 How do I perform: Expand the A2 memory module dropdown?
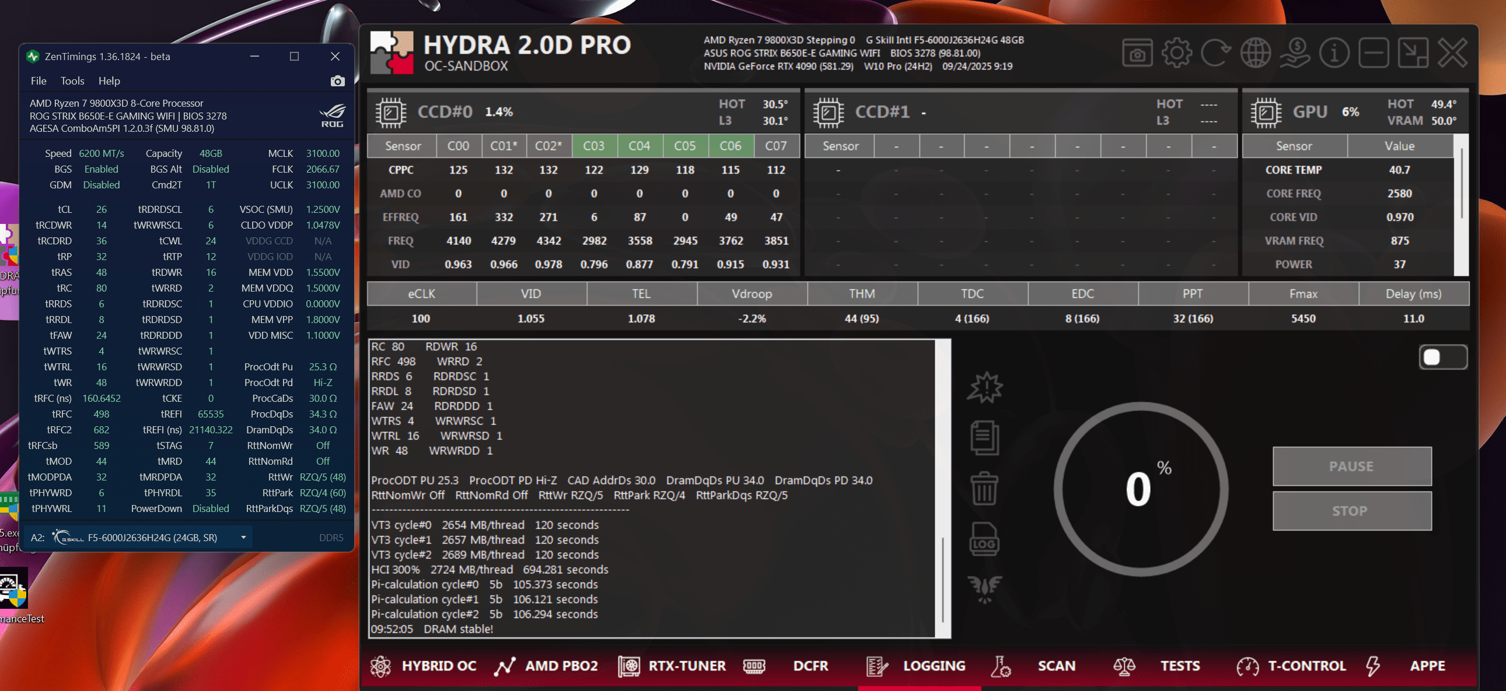(x=243, y=538)
